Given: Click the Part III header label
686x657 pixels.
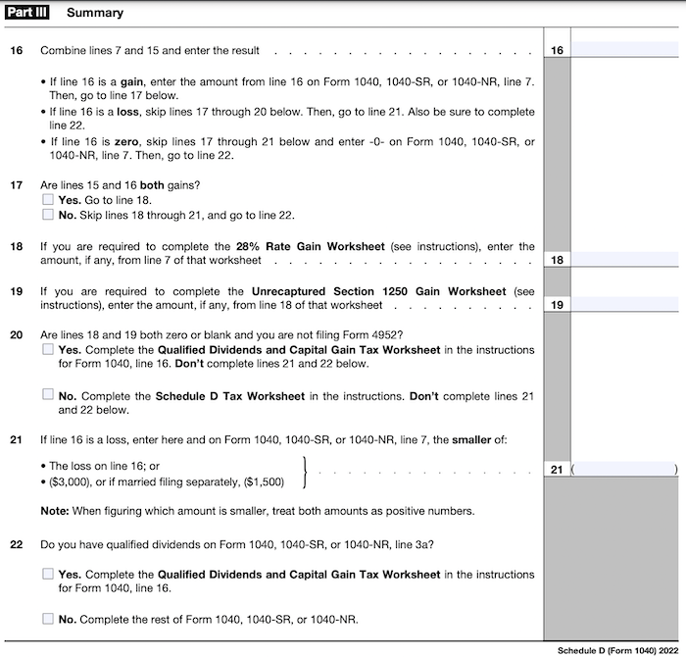Looking at the screenshot, I should 30,13.
